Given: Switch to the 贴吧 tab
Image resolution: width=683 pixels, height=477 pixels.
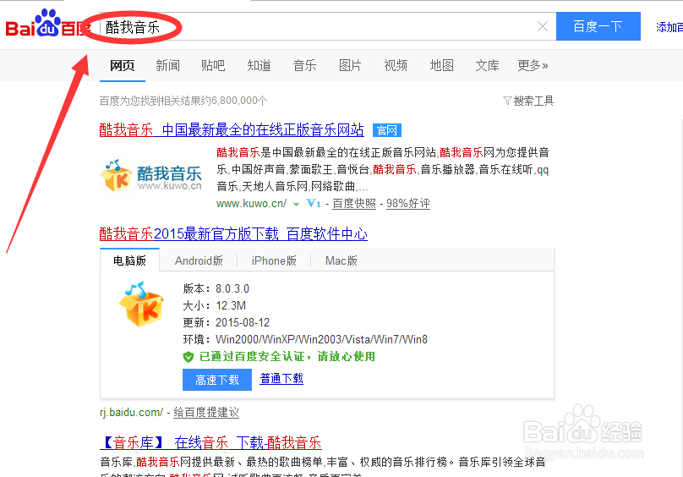Looking at the screenshot, I should (x=213, y=65).
